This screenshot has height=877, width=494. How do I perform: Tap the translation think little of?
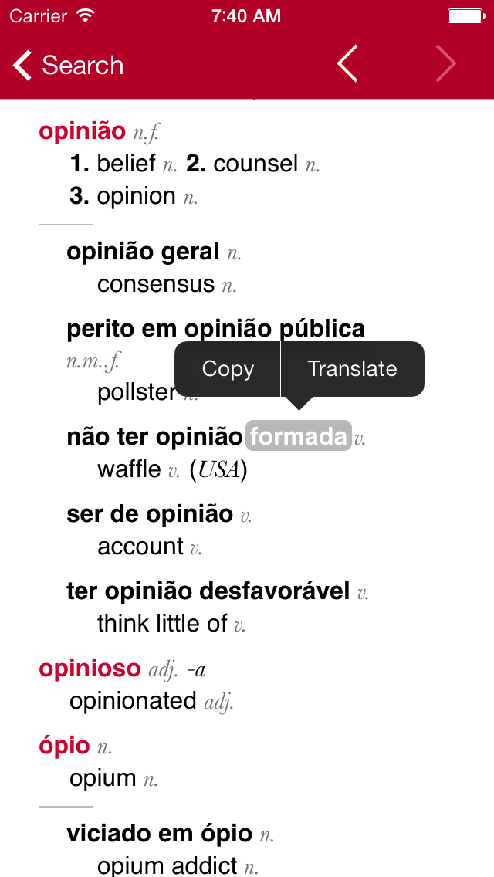pyautogui.click(x=162, y=623)
